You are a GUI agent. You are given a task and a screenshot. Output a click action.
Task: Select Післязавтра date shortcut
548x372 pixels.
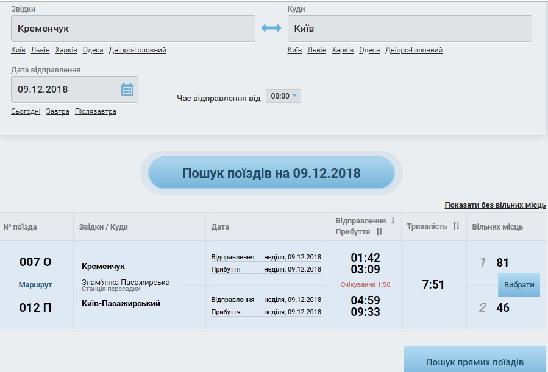tap(96, 112)
